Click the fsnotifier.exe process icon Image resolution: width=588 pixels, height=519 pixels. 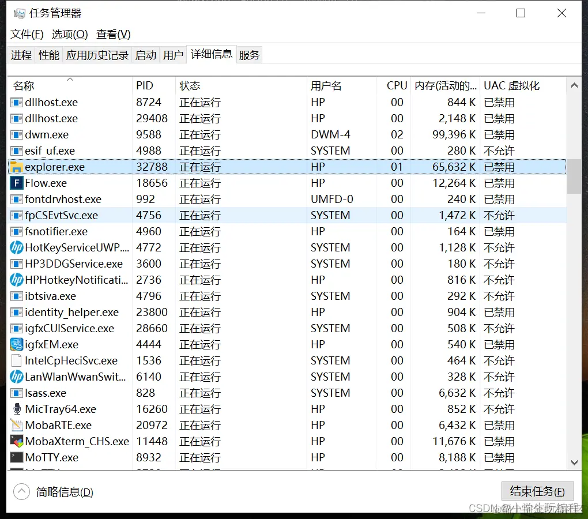click(x=16, y=231)
